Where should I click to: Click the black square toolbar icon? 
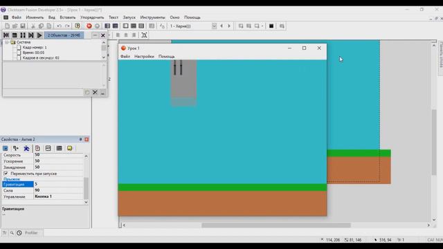[271, 26]
